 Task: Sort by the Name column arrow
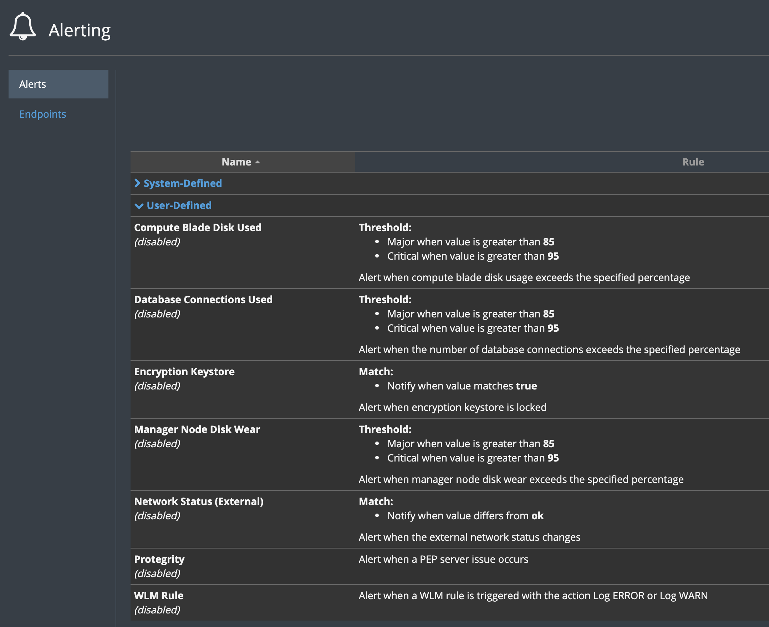point(258,162)
